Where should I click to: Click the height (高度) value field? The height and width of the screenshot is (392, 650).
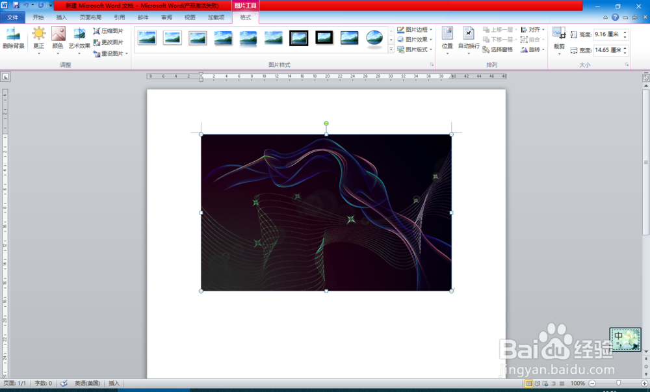click(607, 34)
